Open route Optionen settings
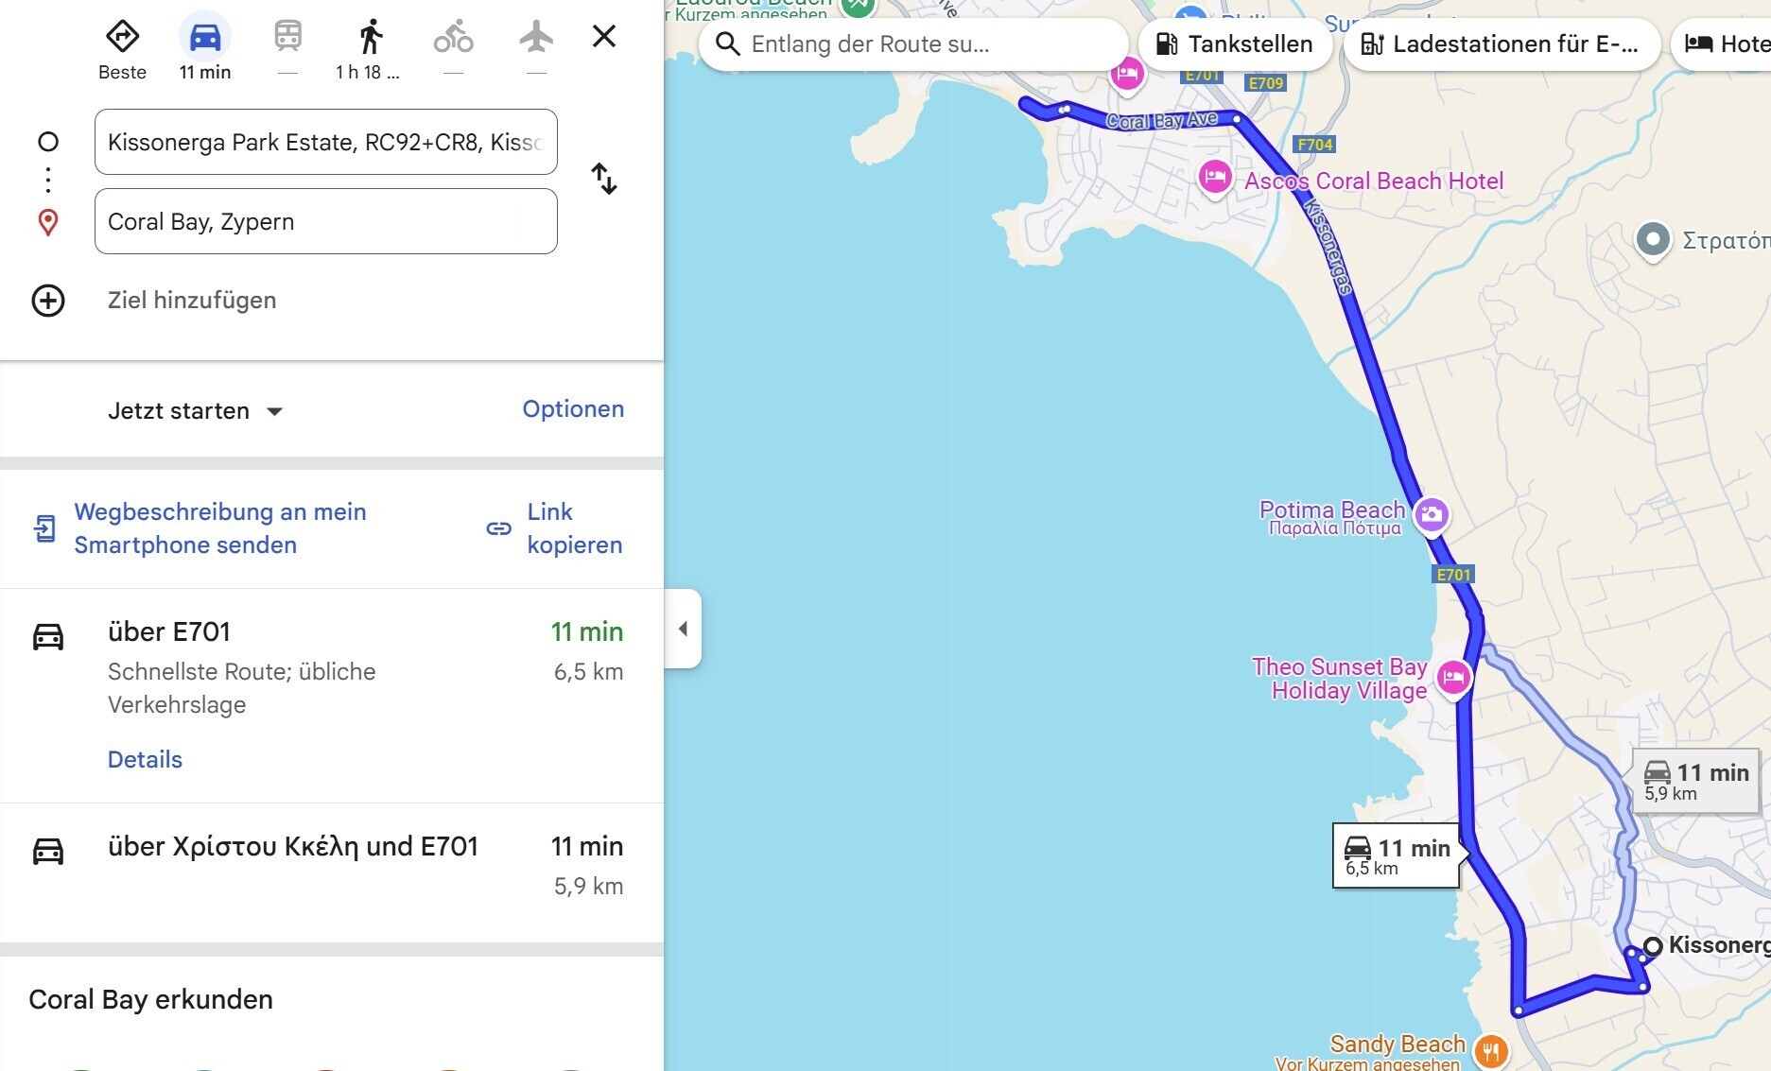The image size is (1771, 1071). coord(573,409)
